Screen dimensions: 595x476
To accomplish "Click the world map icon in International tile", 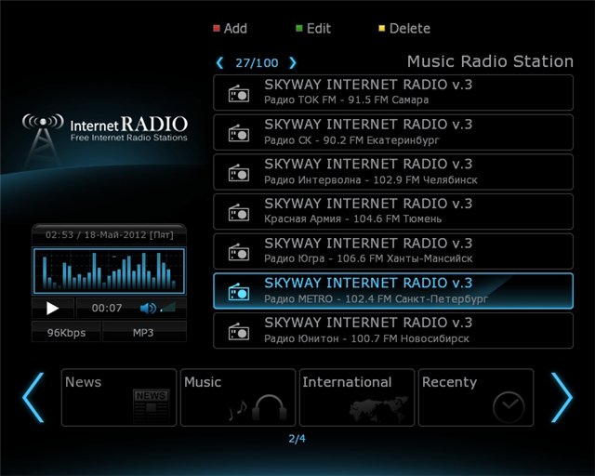I will (x=378, y=410).
